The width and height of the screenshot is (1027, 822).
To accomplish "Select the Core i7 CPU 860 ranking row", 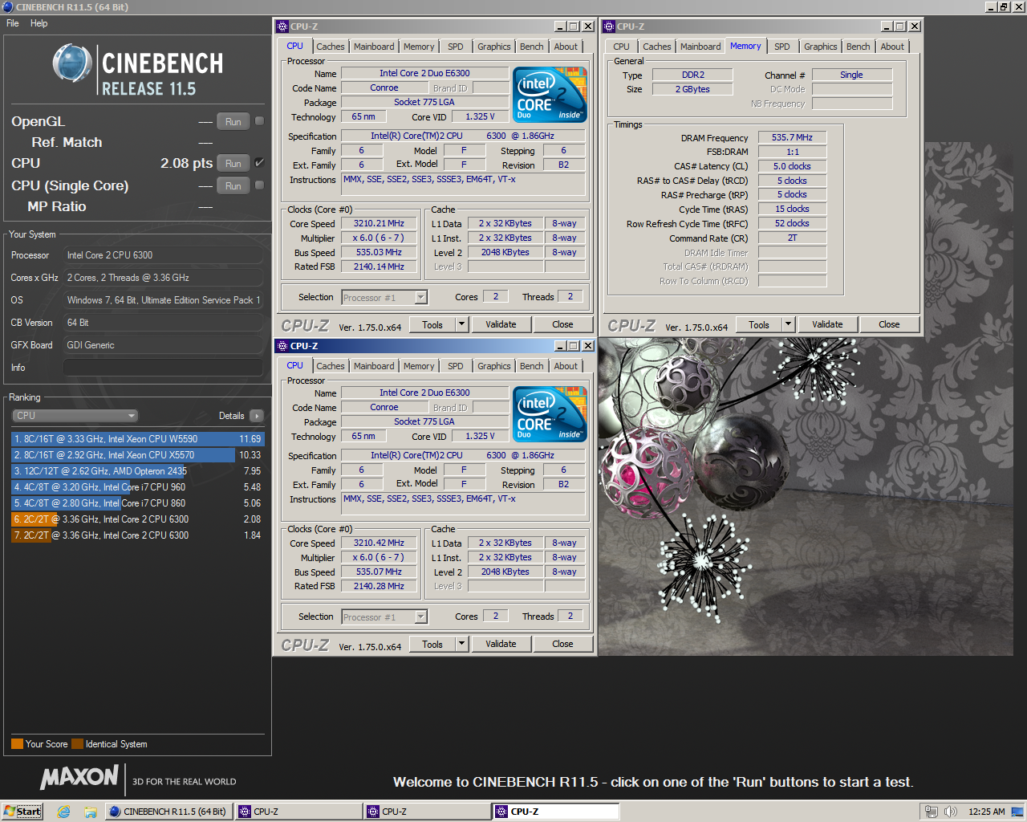I will pyautogui.click(x=137, y=503).
